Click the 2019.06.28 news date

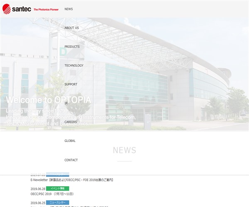tap(38, 189)
